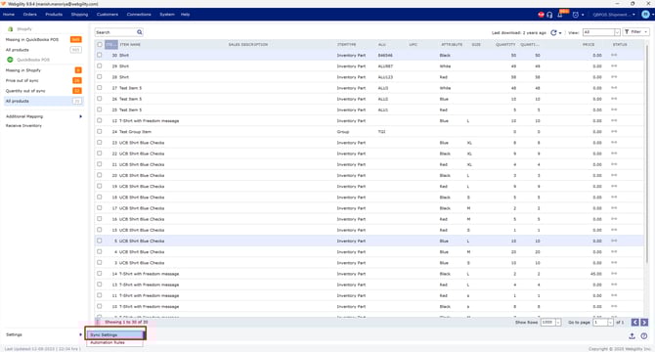Open the QBPOS Shipment store selector dropdown

[614, 15]
